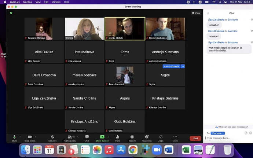Click the Mute microphone icon

pyautogui.click(x=14, y=137)
